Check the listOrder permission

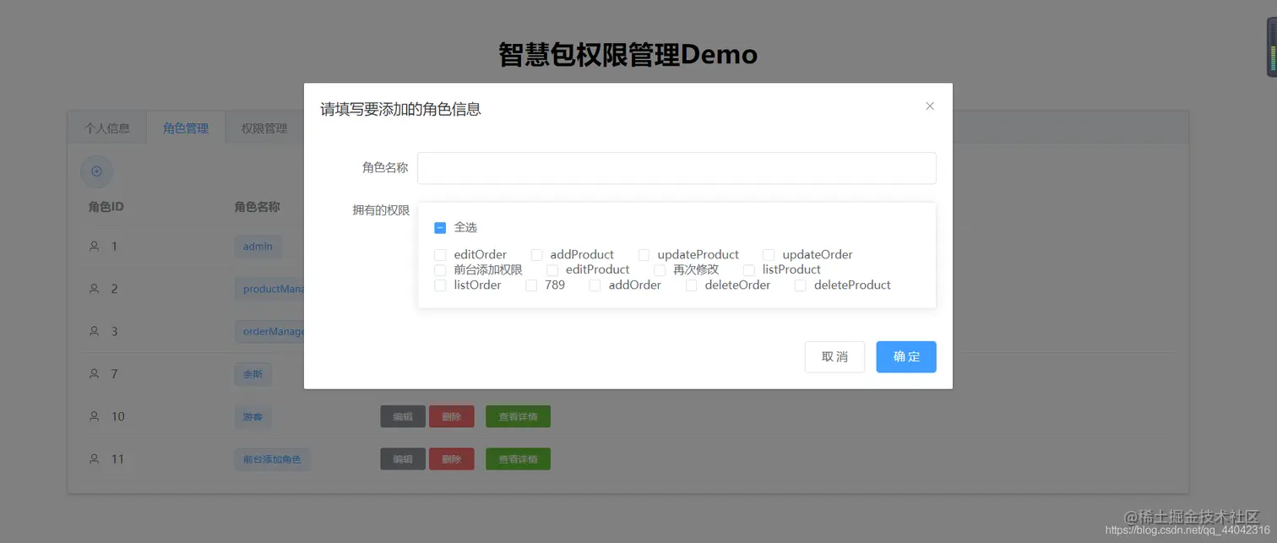[440, 285]
